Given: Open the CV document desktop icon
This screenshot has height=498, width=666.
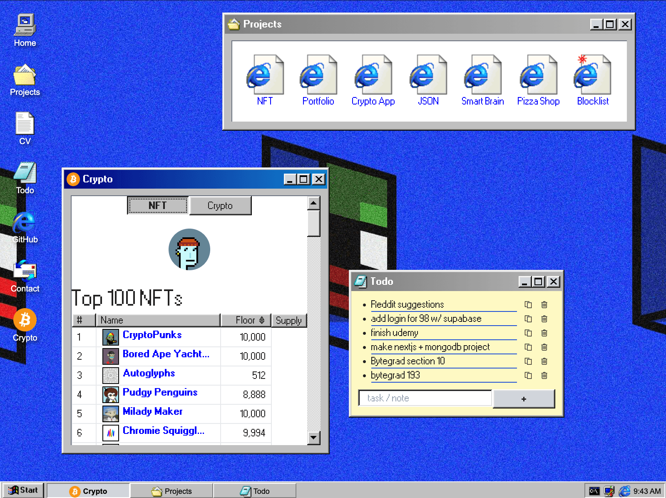Looking at the screenshot, I should click(25, 129).
